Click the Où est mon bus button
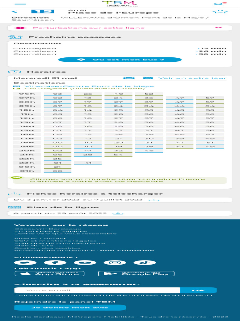 pos(120,60)
